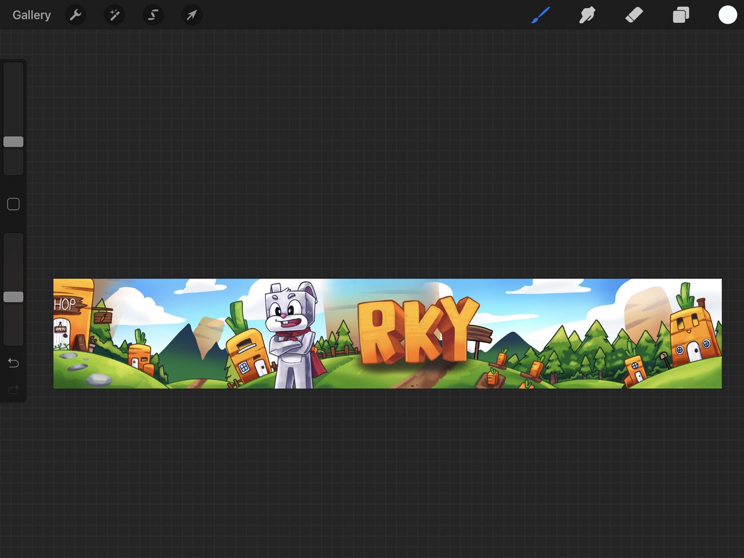Viewport: 744px width, 558px height.
Task: Redo with the sidebar redo arrow
Action: pyautogui.click(x=13, y=389)
